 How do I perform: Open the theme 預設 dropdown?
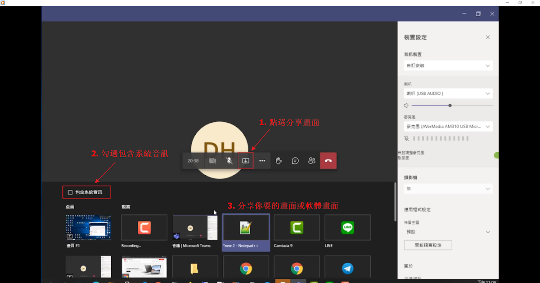(x=448, y=232)
